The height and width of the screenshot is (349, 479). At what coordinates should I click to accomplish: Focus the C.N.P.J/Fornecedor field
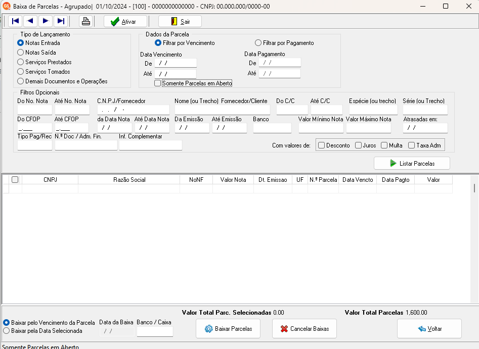[x=133, y=110]
